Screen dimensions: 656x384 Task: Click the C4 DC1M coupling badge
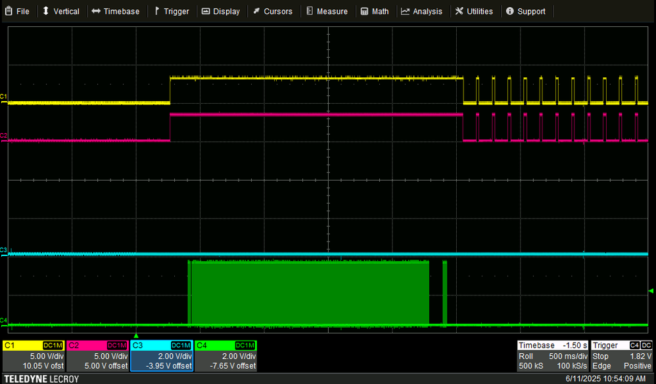point(245,345)
